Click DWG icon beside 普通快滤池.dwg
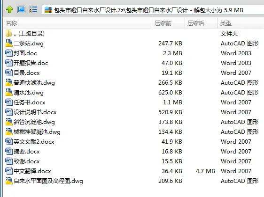Screen dimensions: 264x197 point(9,82)
